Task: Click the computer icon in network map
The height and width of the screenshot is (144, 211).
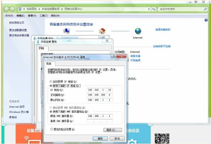Action: pyautogui.click(x=67, y=31)
